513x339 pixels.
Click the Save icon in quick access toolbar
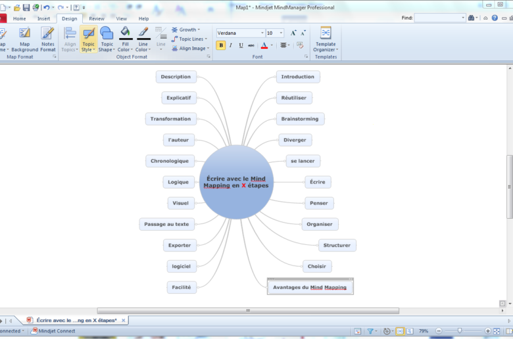(x=26, y=7)
